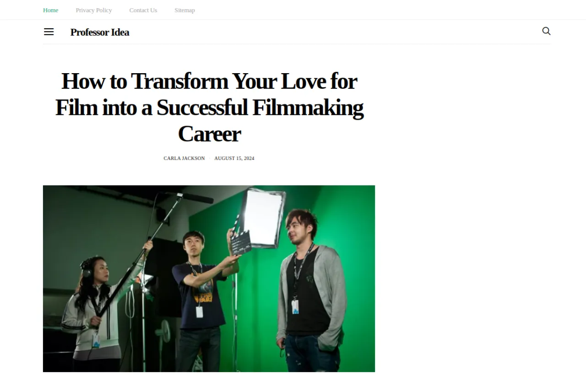Click the Professor Idea site logo
The image size is (586, 390).
click(x=100, y=32)
